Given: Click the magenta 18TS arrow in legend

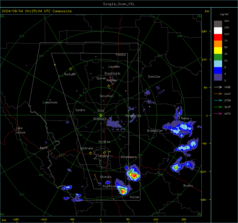Looking at the screenshot, I should [218, 114].
